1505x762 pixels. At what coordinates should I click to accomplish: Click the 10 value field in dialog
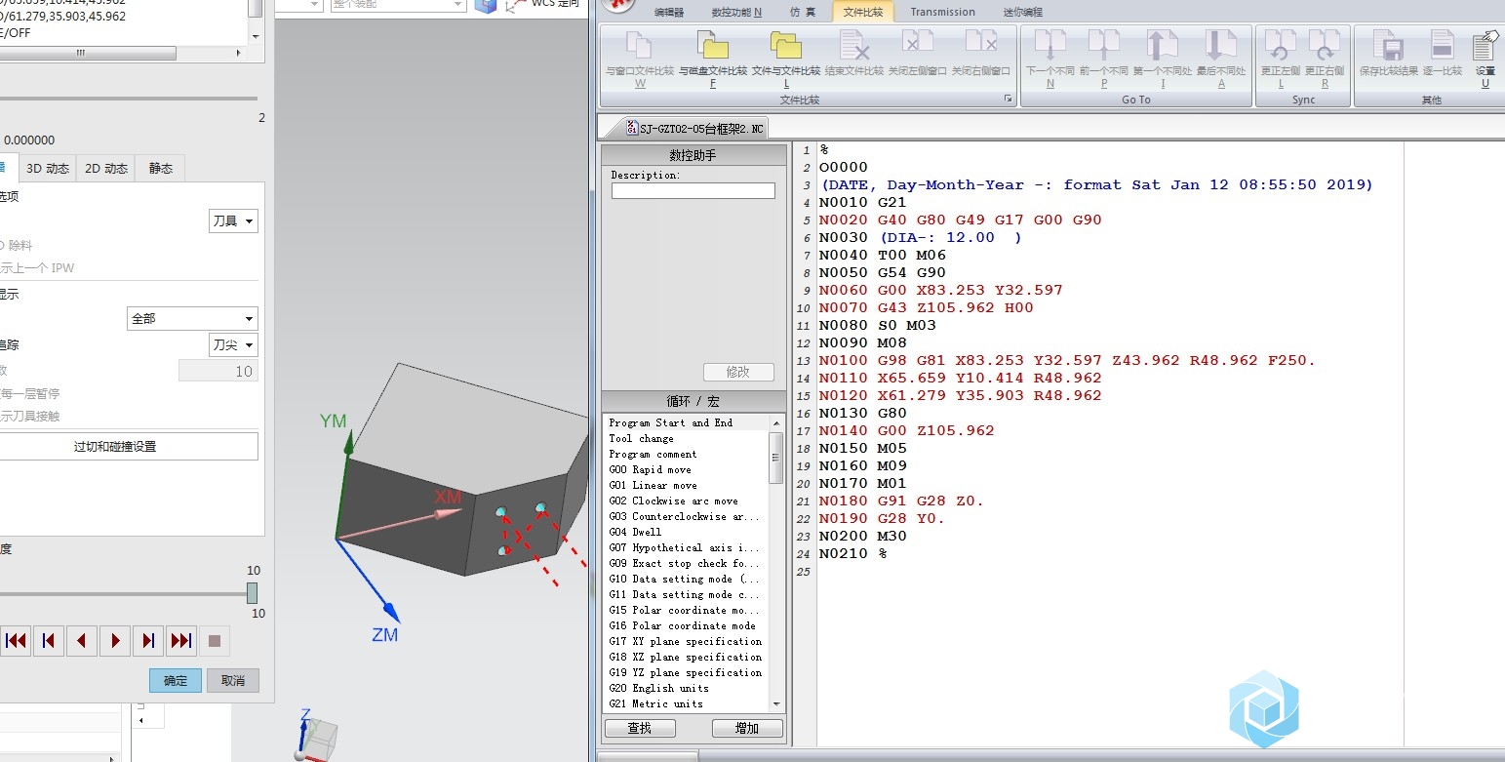click(x=218, y=371)
